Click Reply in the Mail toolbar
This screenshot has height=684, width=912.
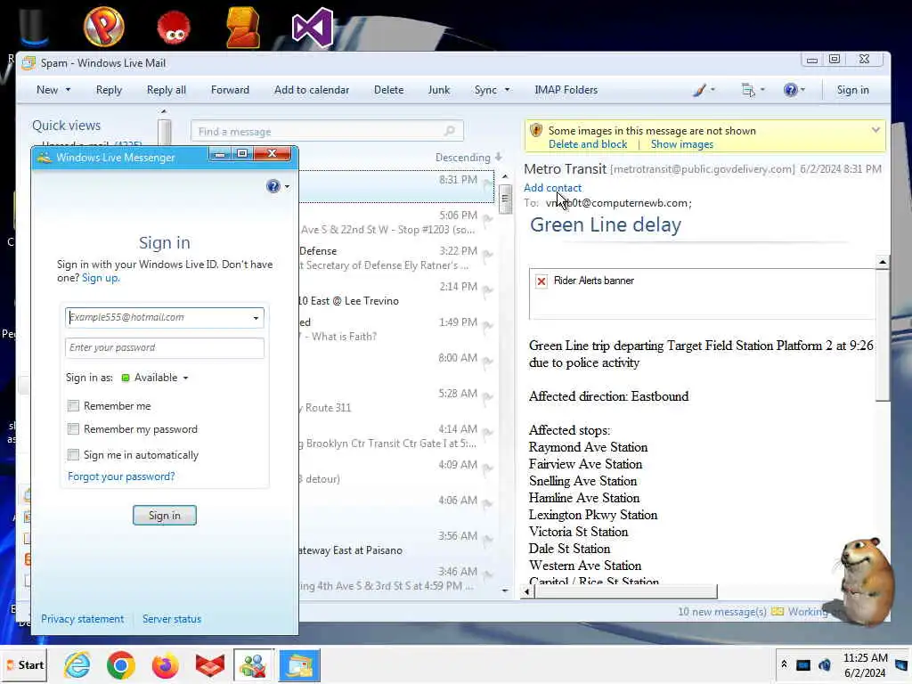point(109,90)
